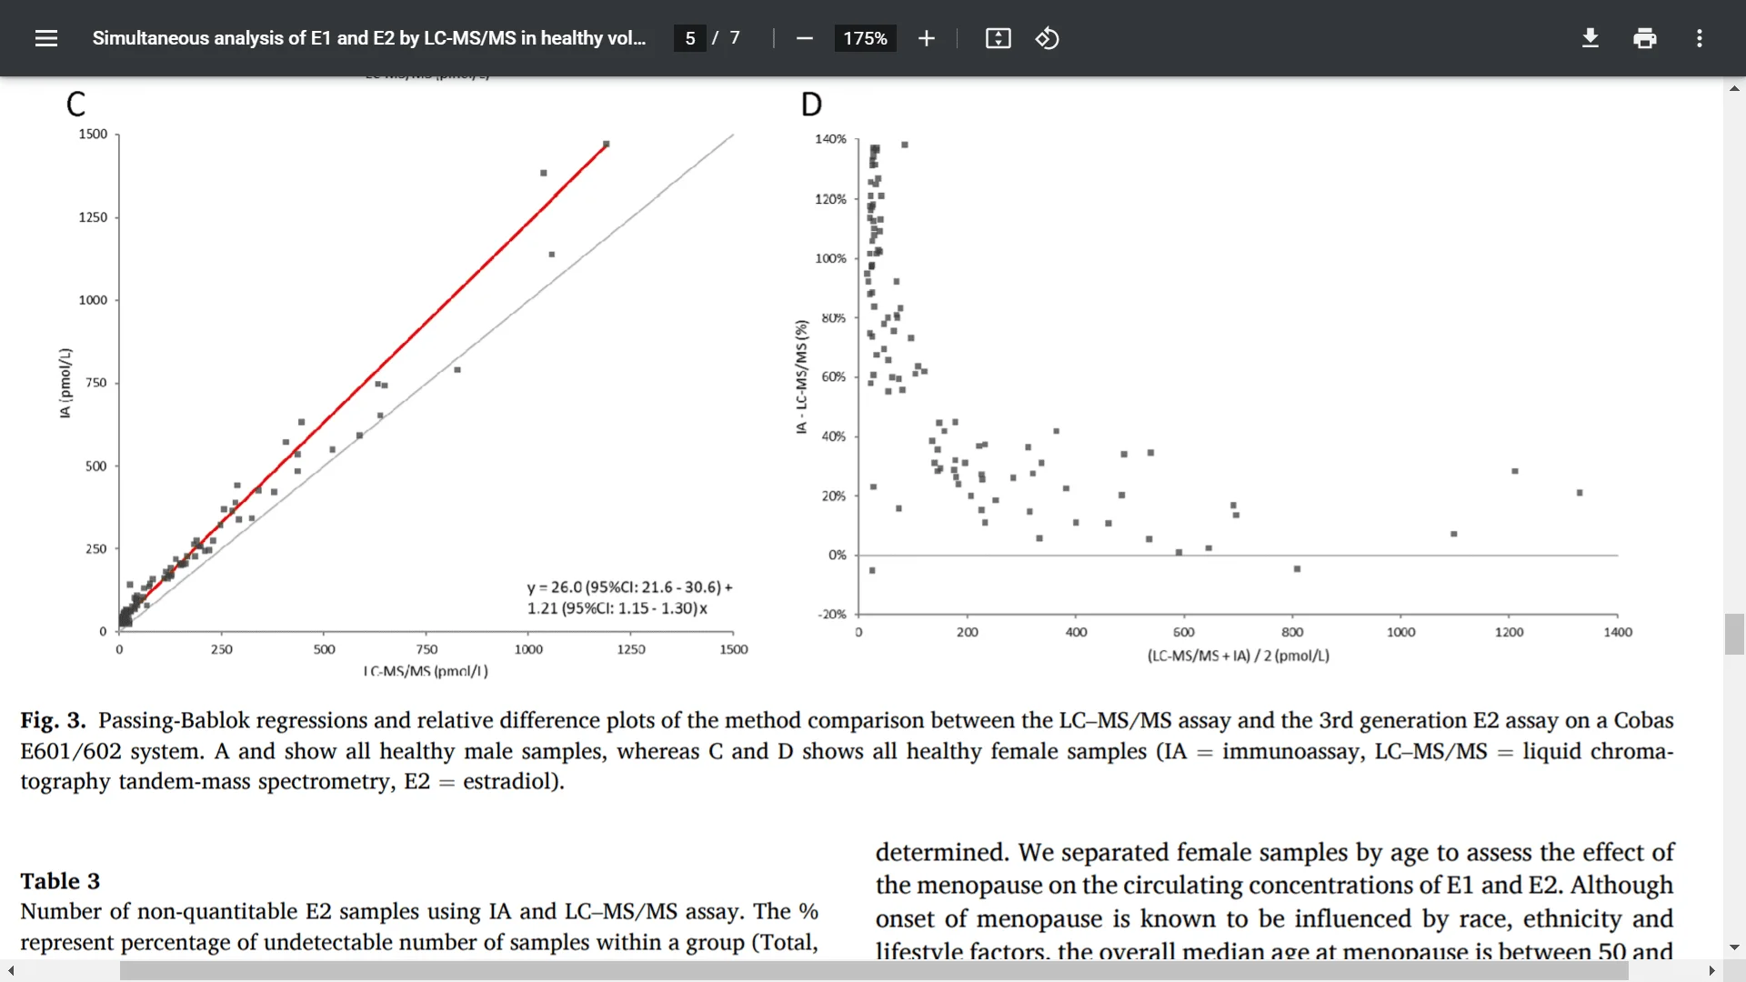1746x982 pixels.
Task: Click the 'IA - LC-MS/MS (%)' axis label
Action: coord(801,376)
